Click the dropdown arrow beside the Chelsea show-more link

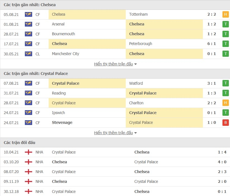(x=136, y=64)
